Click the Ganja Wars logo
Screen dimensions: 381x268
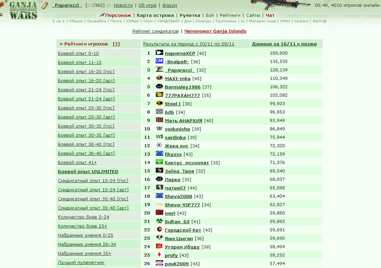click(23, 10)
